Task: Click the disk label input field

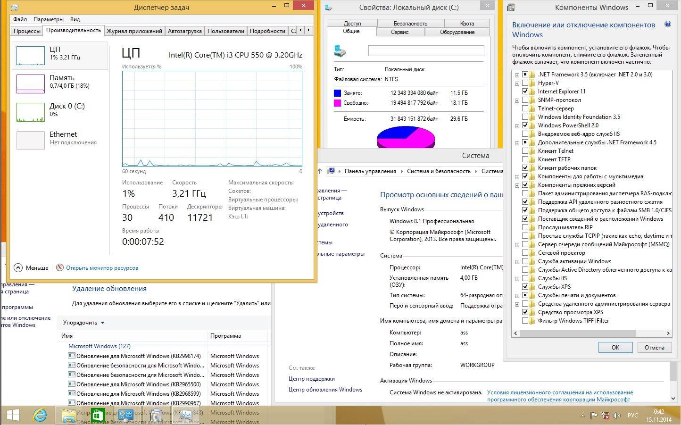Action: (426, 50)
